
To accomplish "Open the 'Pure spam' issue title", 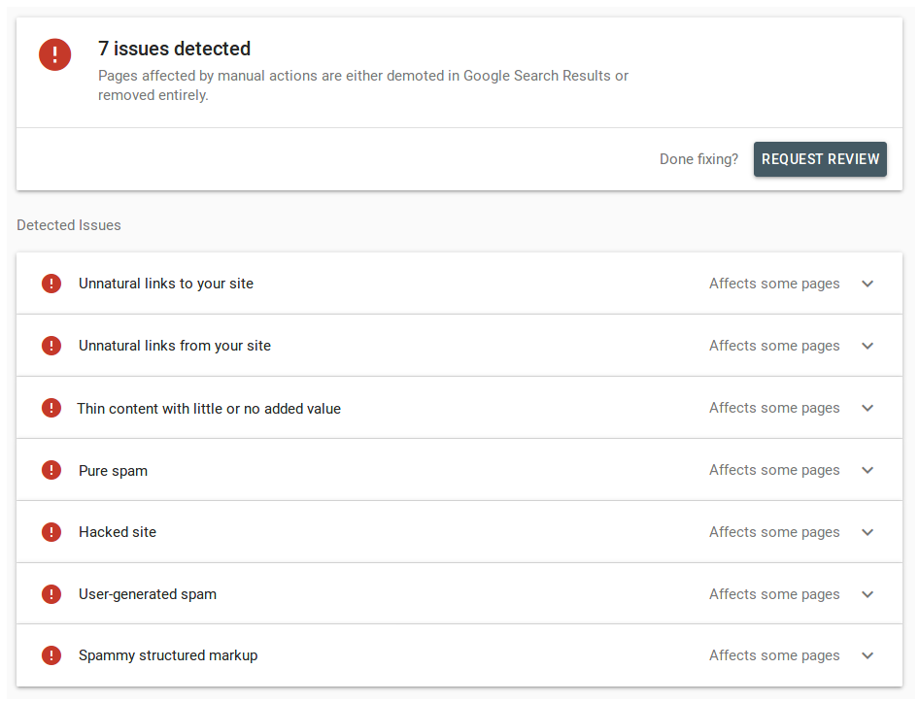I will [x=113, y=471].
